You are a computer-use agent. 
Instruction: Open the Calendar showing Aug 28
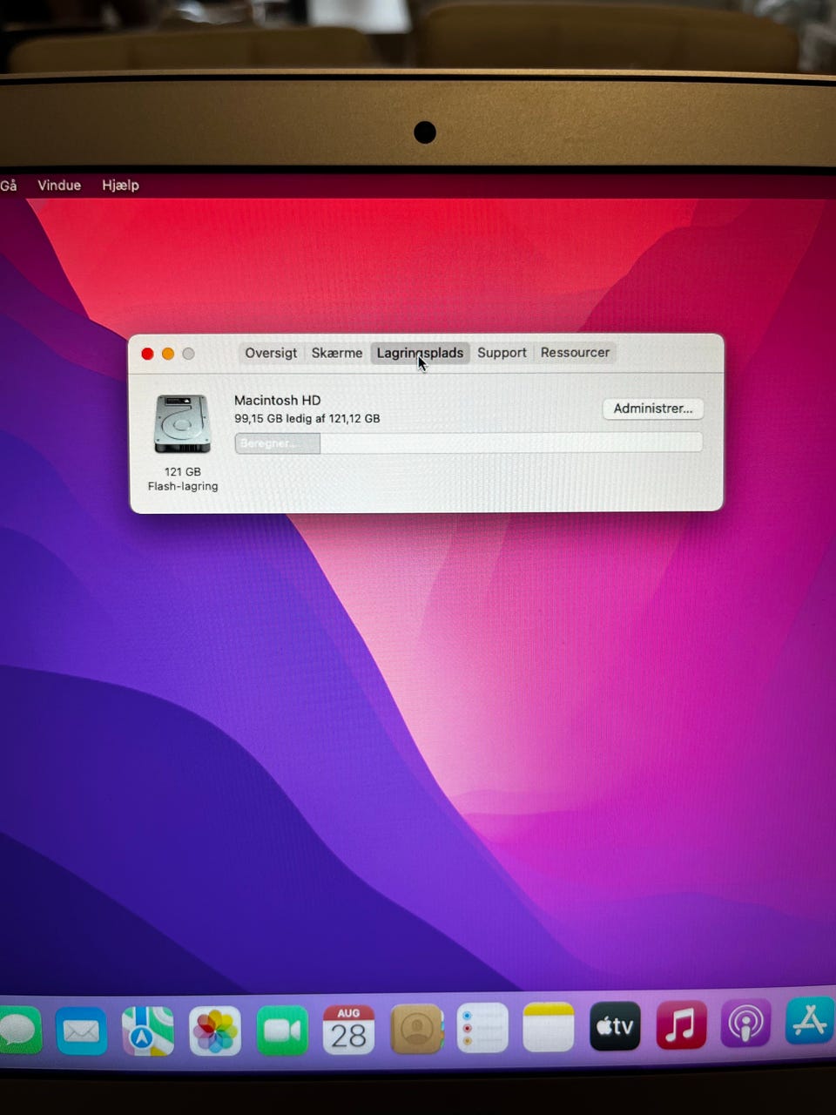coord(348,1030)
